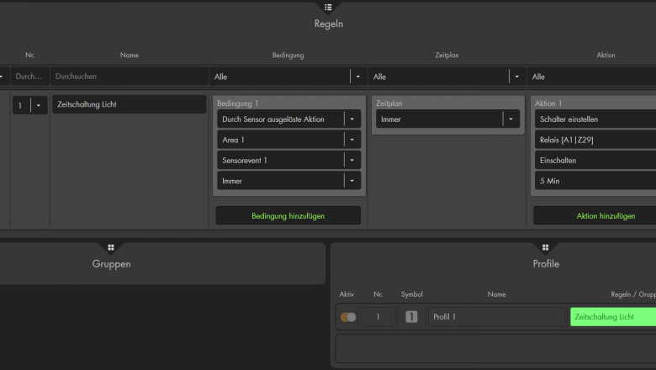Click the Bedingung hinzufügen button
This screenshot has height=370, width=656.
pyautogui.click(x=288, y=216)
